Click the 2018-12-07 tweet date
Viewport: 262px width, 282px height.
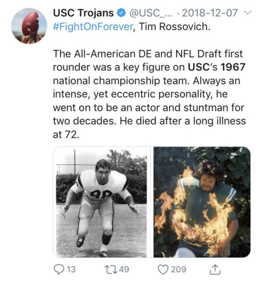click(x=209, y=13)
